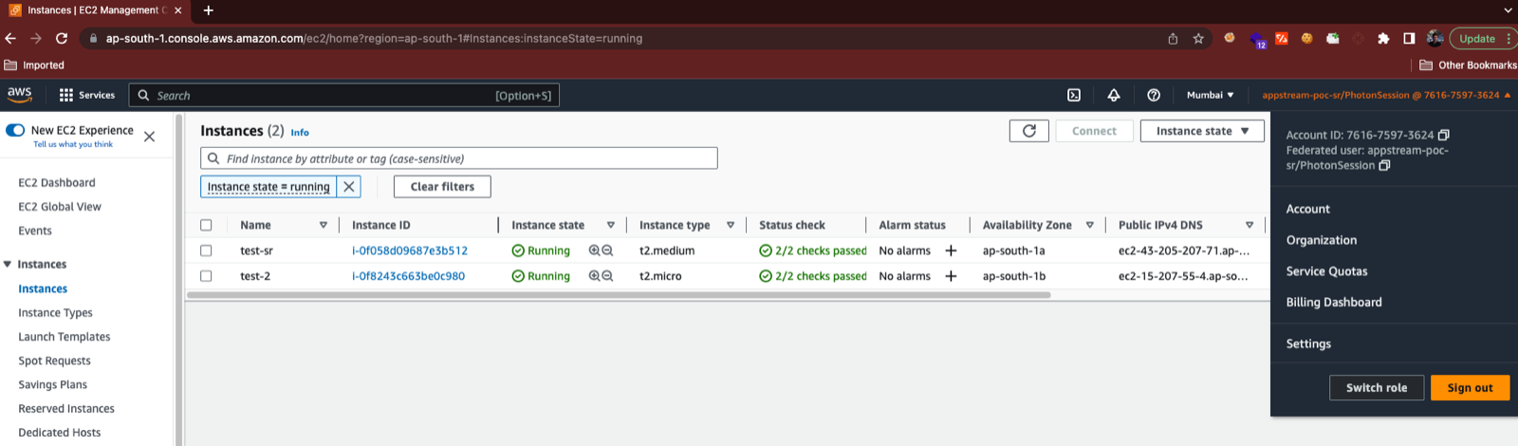1518x446 pixels.
Task: Sort by the Availability Zone column arrow
Action: 1090,225
